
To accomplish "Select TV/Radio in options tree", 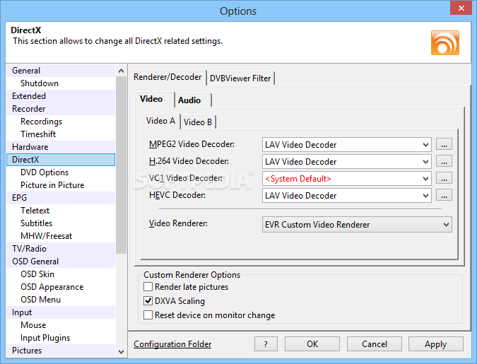I will [61, 249].
